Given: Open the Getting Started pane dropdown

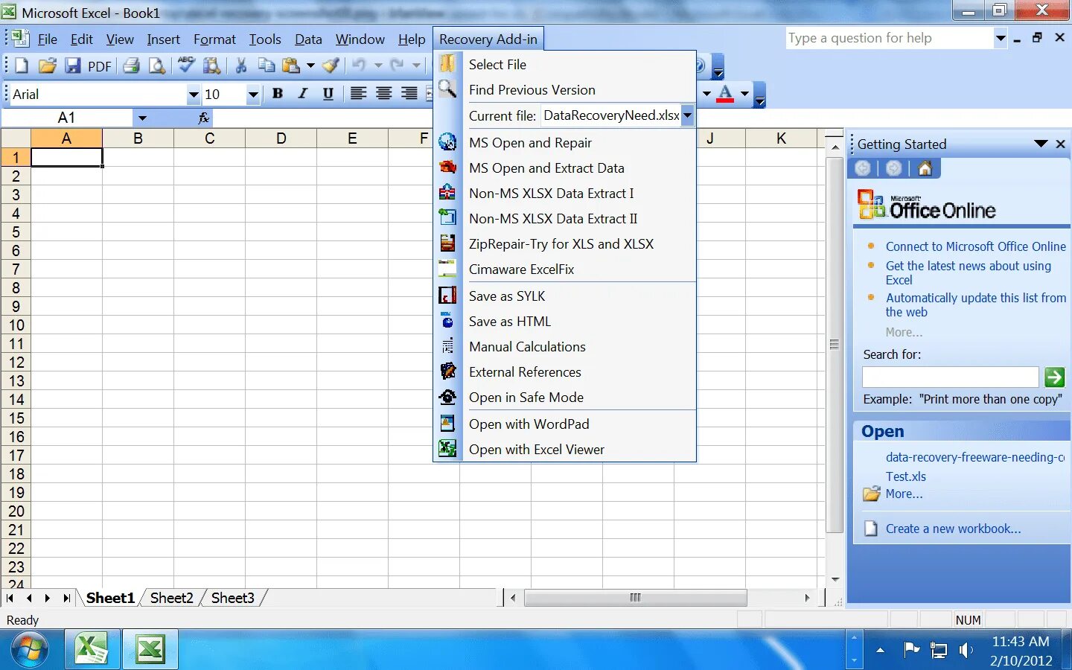Looking at the screenshot, I should tap(1041, 144).
